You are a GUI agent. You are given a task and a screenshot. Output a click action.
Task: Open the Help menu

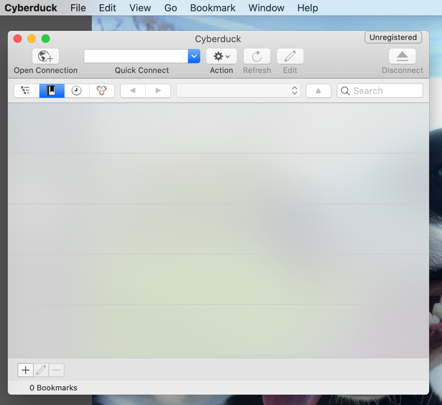(308, 8)
